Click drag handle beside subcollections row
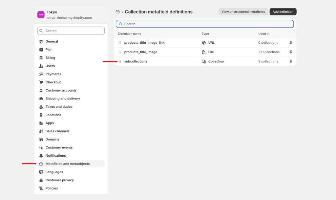The image size is (336, 200). coord(119,61)
